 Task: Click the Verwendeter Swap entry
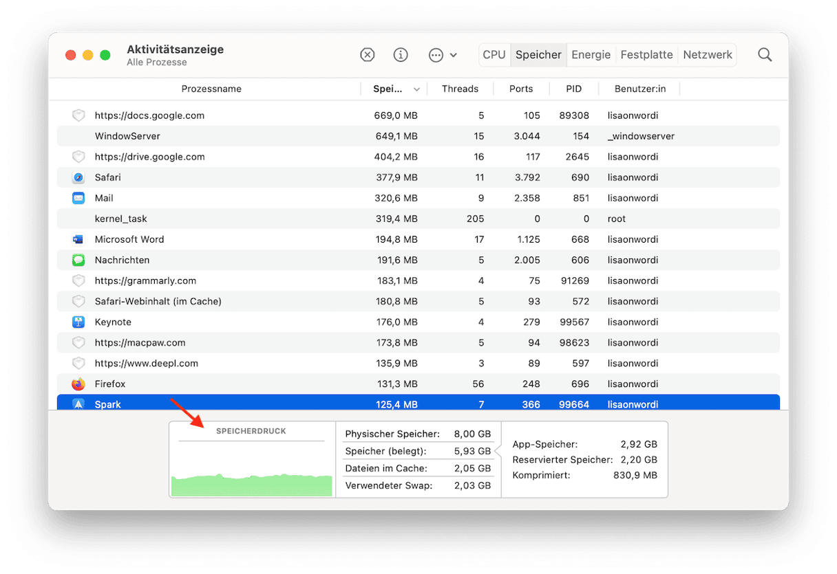tap(418, 485)
